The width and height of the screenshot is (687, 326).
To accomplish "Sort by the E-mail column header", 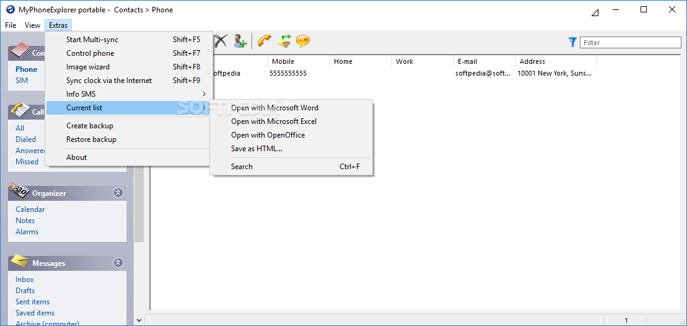I will [484, 61].
